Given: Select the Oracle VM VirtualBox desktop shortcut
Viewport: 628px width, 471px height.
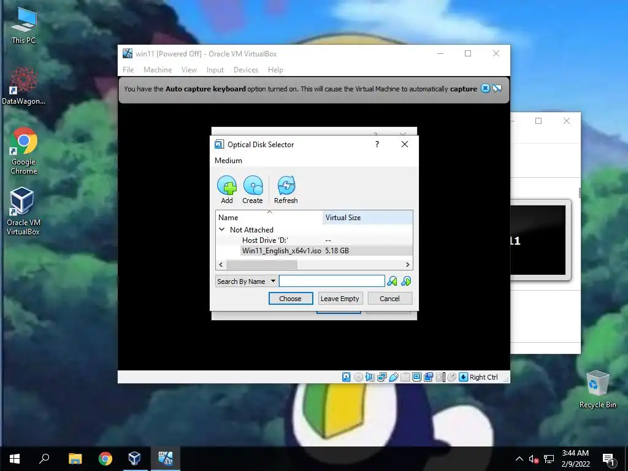Looking at the screenshot, I should tap(23, 211).
